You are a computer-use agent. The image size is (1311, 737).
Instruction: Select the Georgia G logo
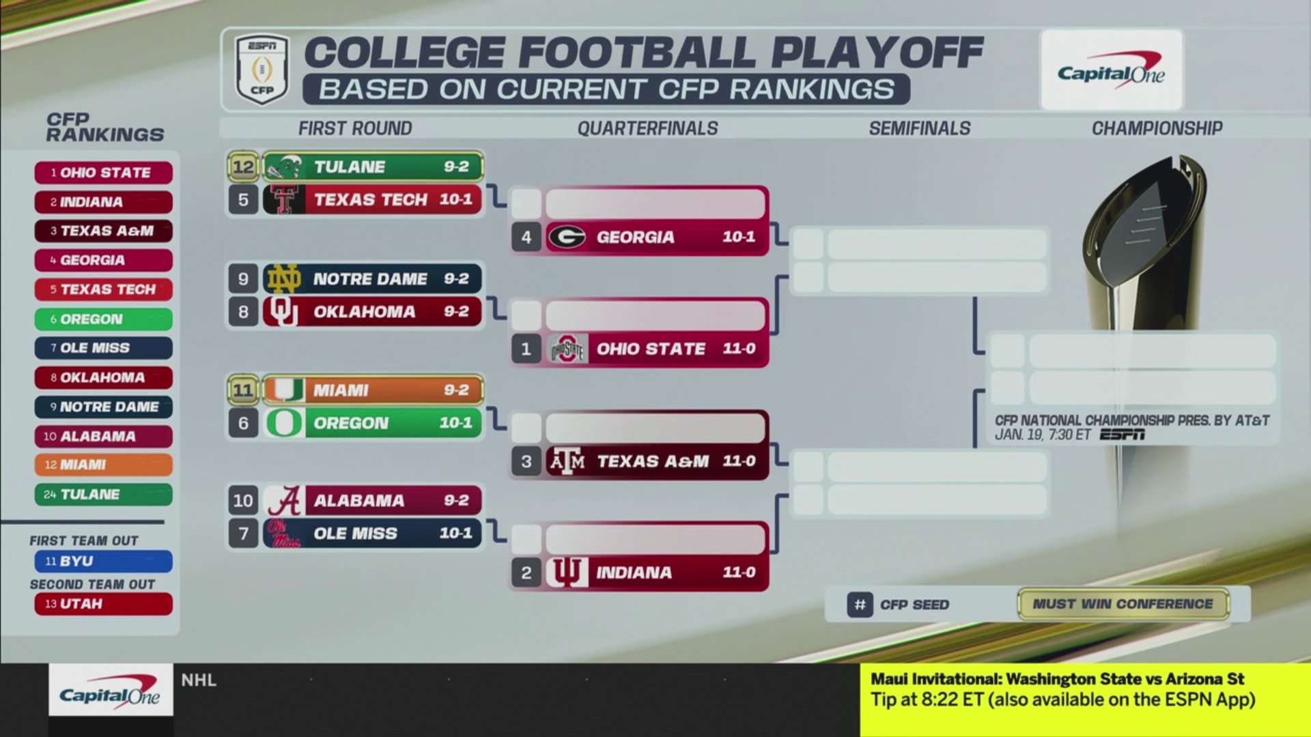click(567, 237)
